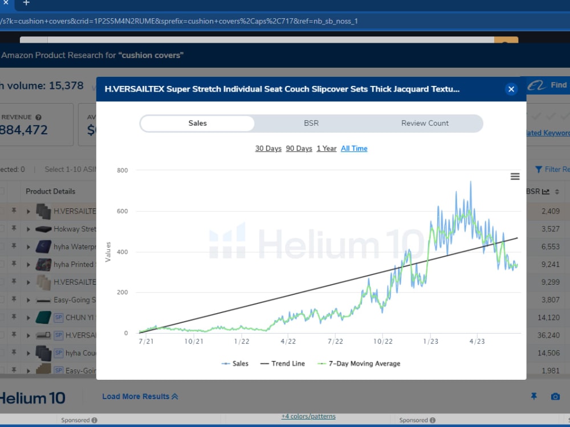Image resolution: width=570 pixels, height=427 pixels.
Task: Toggle the 7-Day Moving Average legend entry
Action: (x=359, y=363)
